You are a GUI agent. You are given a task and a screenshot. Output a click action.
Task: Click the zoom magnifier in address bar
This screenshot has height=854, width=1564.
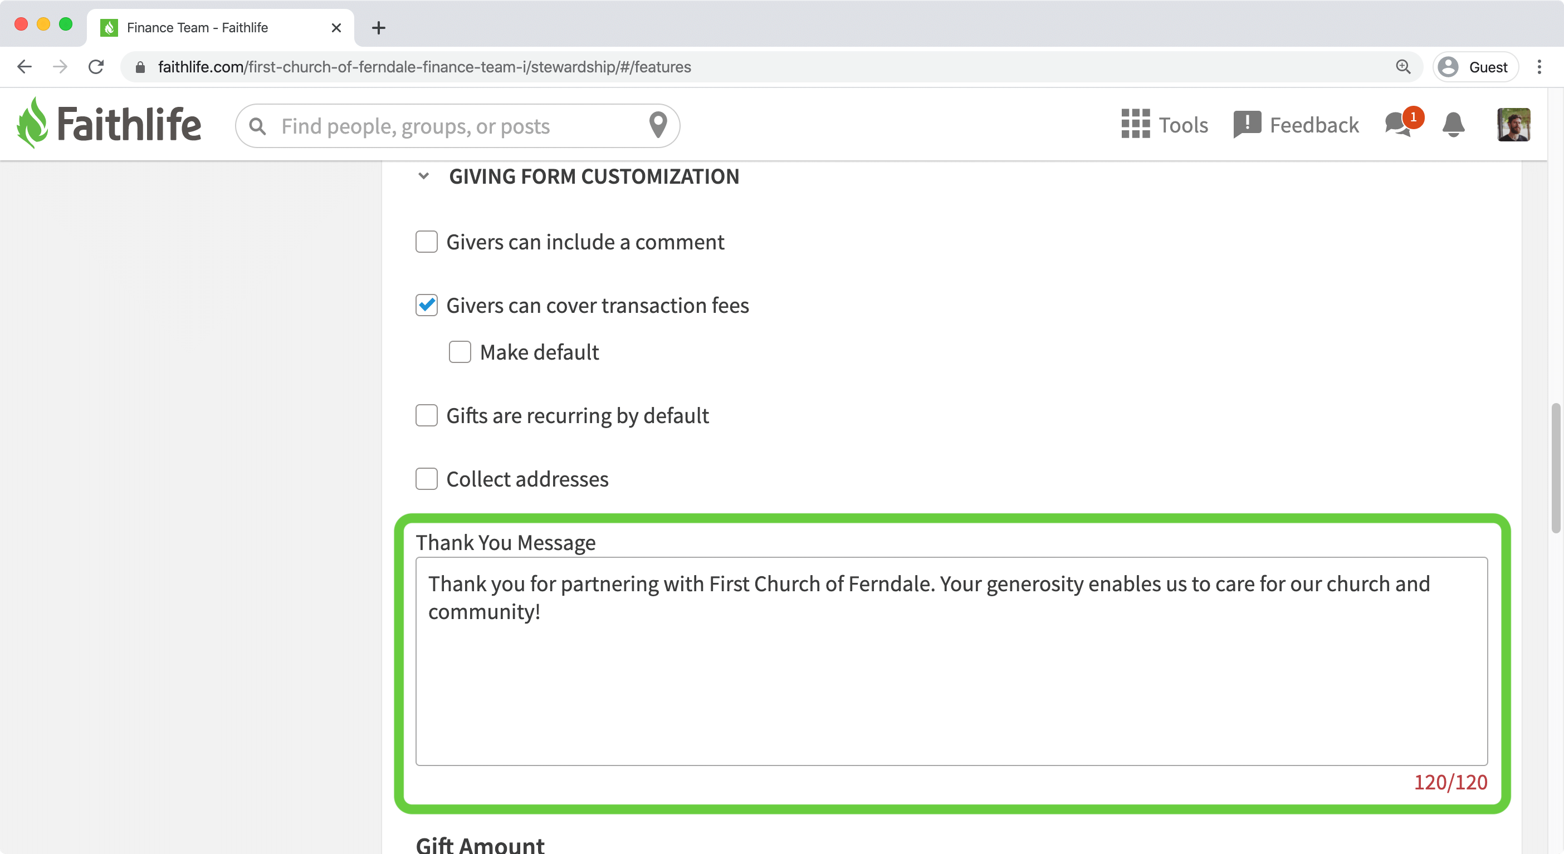point(1402,67)
